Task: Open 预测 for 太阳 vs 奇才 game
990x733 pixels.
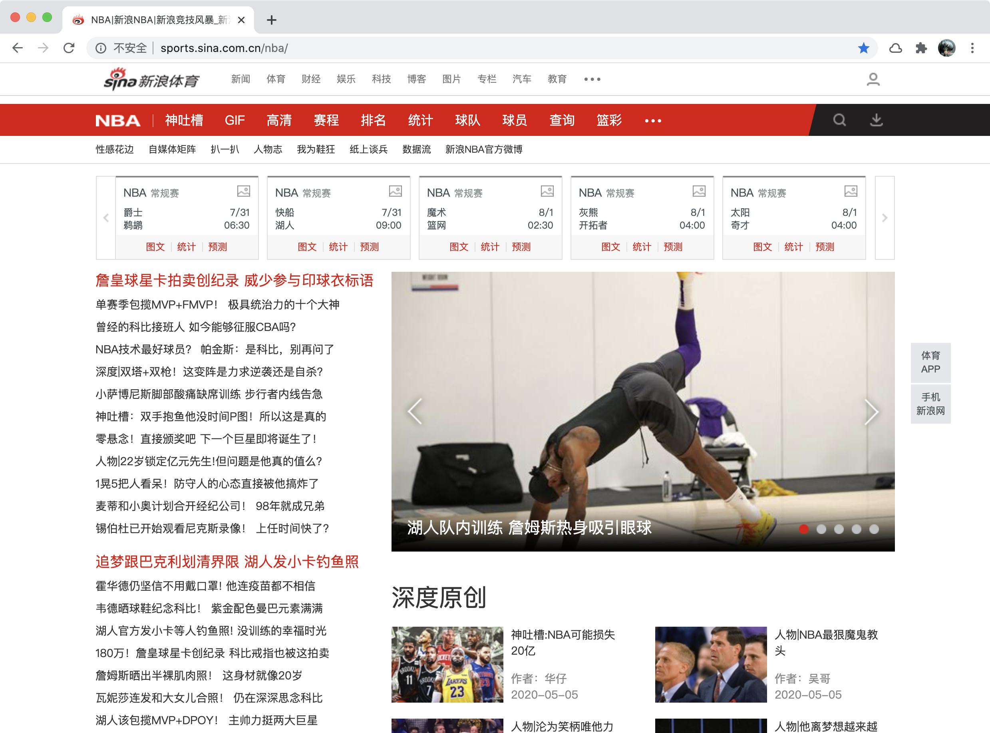Action: click(x=825, y=247)
